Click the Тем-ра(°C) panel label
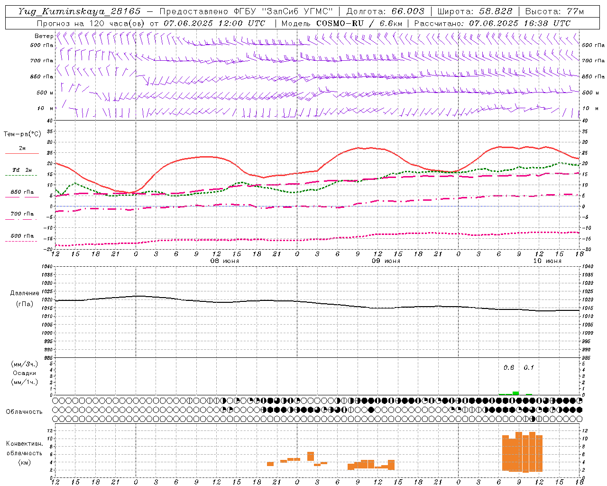The height and width of the screenshot is (486, 607). pos(22,134)
